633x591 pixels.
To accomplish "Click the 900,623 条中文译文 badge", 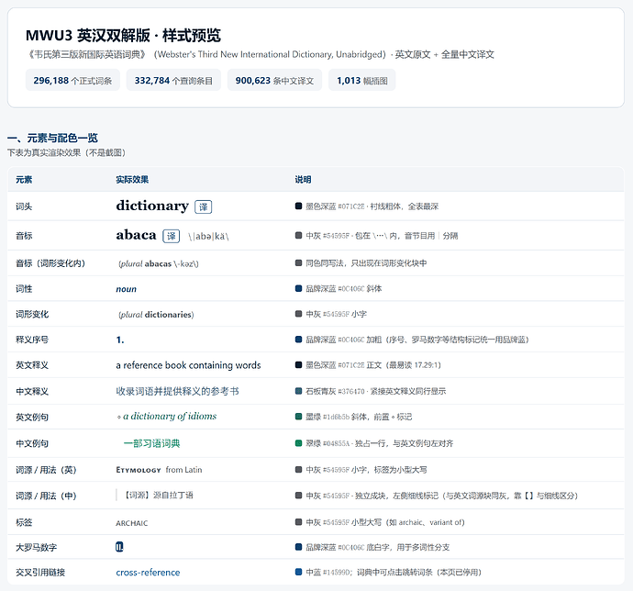I will (274, 81).
